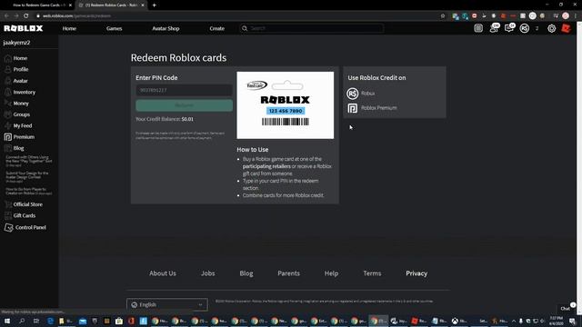Open Avatar Shop in the top navigation

pyautogui.click(x=166, y=28)
